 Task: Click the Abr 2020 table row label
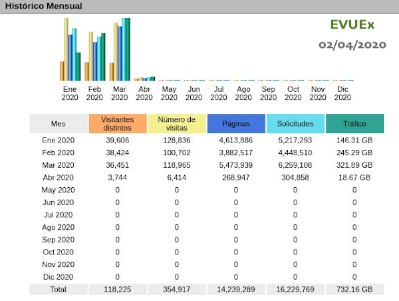[x=59, y=177]
